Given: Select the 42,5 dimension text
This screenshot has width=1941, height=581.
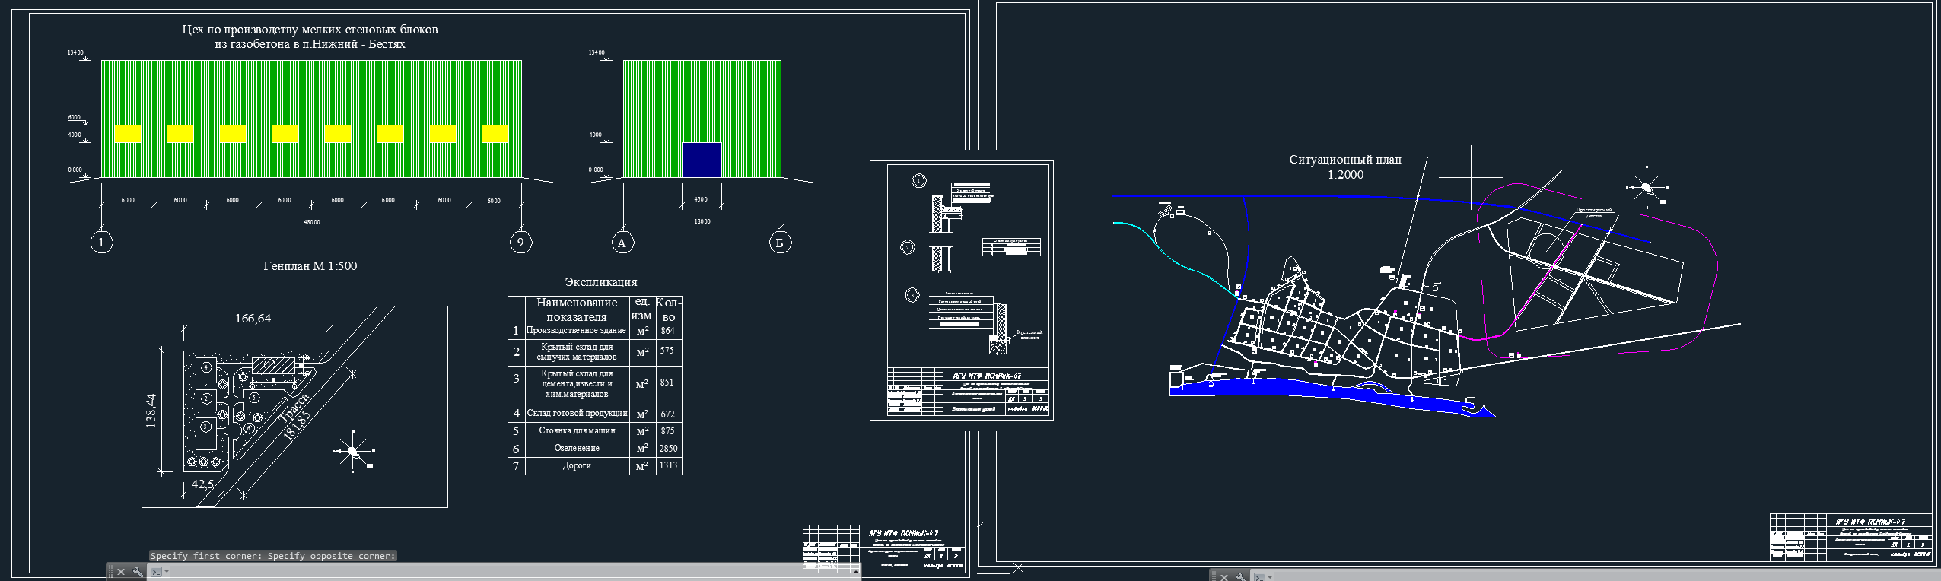Looking at the screenshot, I should pyautogui.click(x=202, y=484).
